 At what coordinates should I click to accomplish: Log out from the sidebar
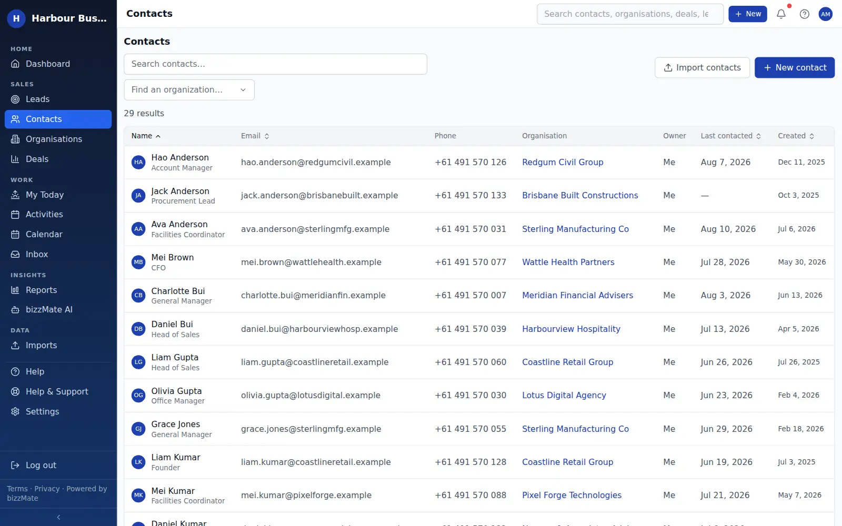point(58,465)
